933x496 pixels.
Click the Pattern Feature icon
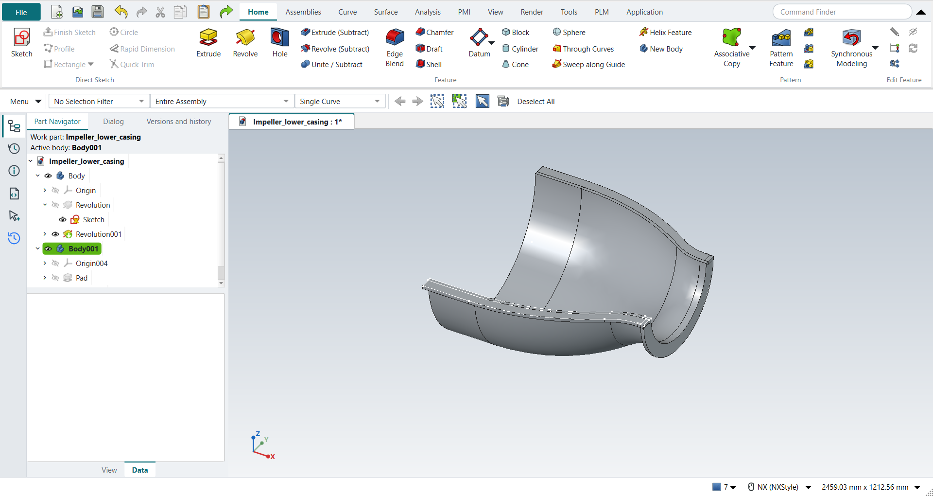[781, 48]
